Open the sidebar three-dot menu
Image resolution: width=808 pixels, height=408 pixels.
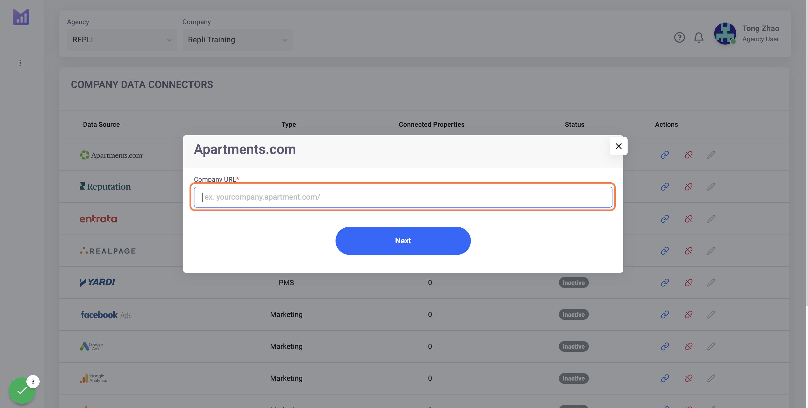point(20,63)
